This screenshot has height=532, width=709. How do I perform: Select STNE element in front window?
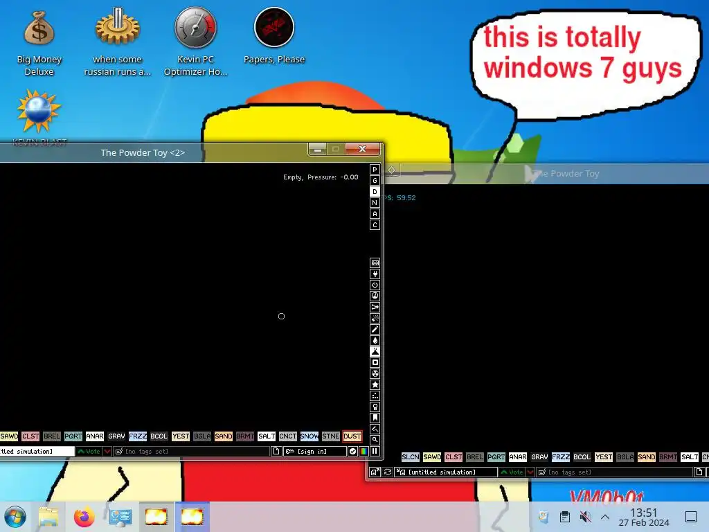coord(330,436)
